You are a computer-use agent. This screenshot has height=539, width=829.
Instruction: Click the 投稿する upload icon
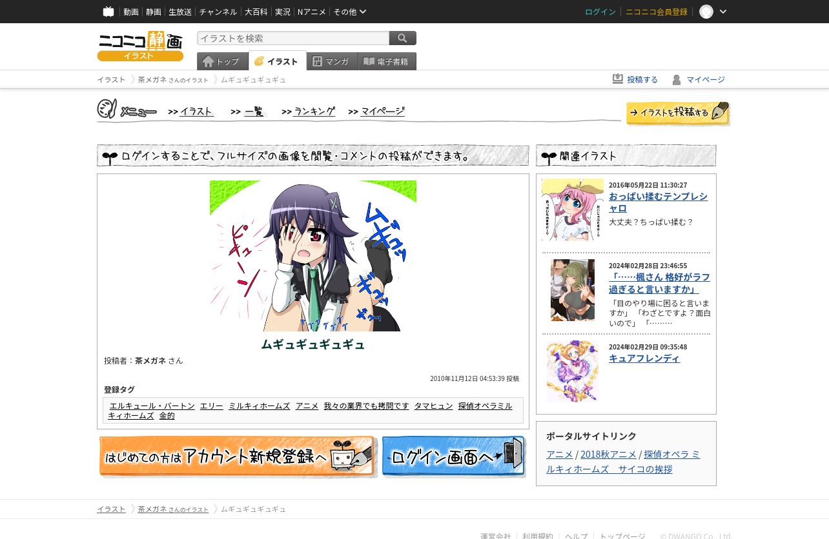pyautogui.click(x=618, y=79)
